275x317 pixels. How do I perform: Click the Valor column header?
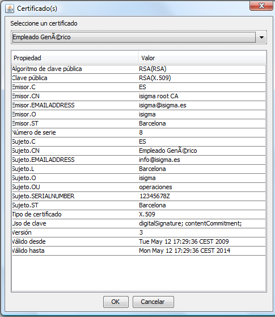pyautogui.click(x=202, y=58)
